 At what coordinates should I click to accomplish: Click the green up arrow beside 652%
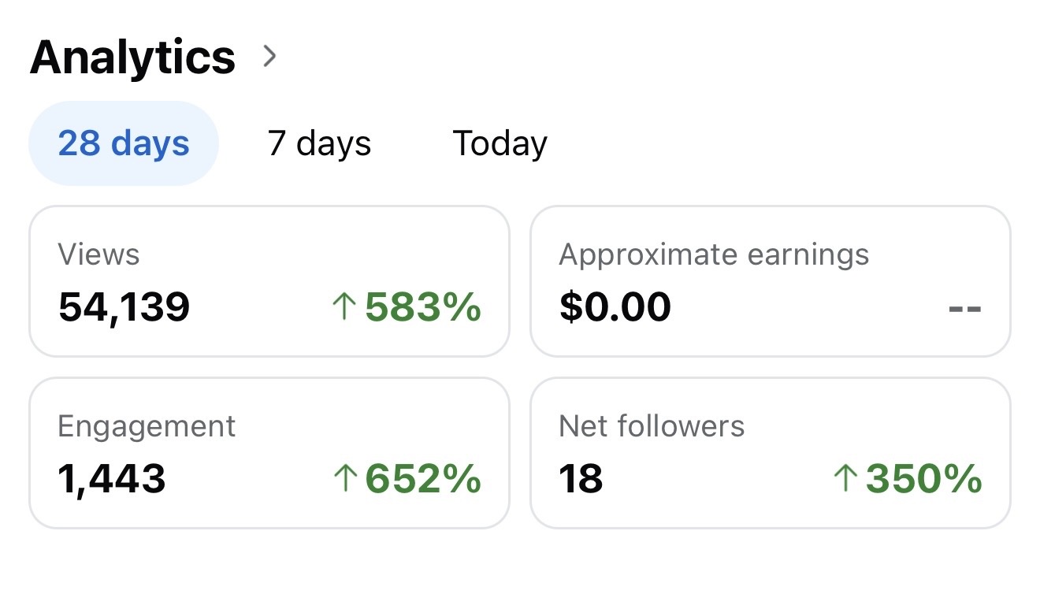coord(344,478)
